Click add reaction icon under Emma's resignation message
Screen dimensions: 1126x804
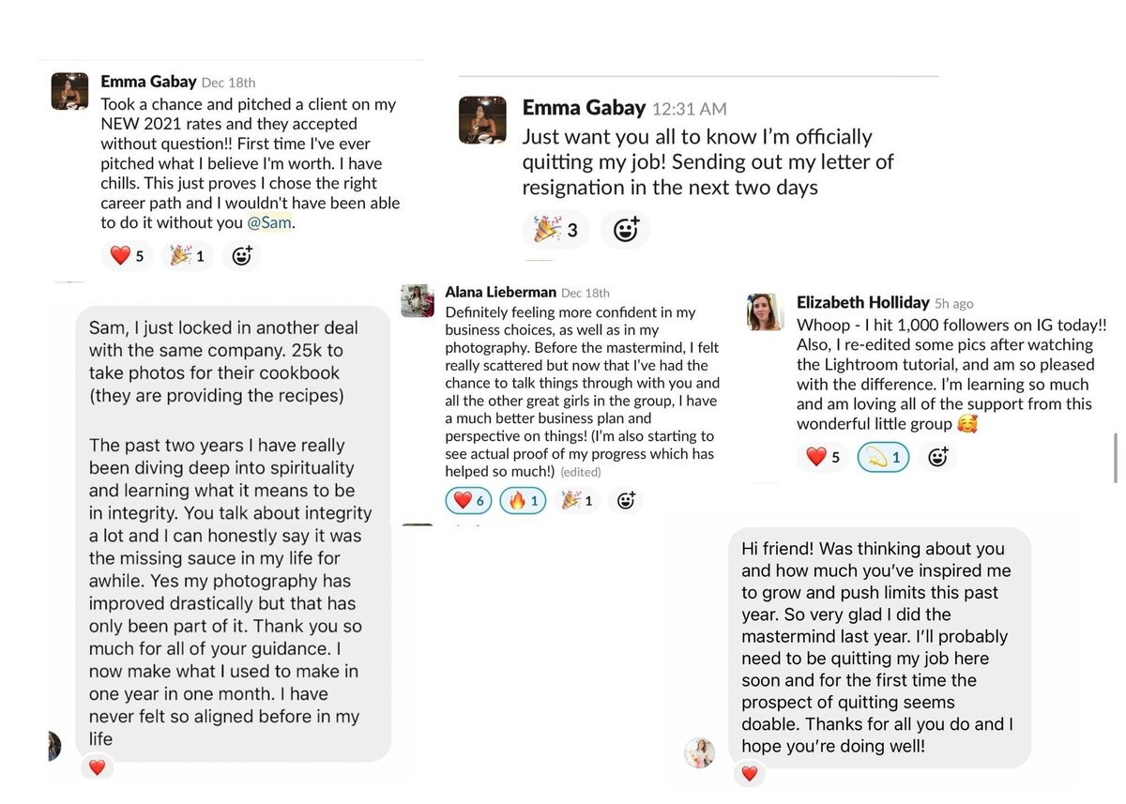pyautogui.click(x=625, y=228)
